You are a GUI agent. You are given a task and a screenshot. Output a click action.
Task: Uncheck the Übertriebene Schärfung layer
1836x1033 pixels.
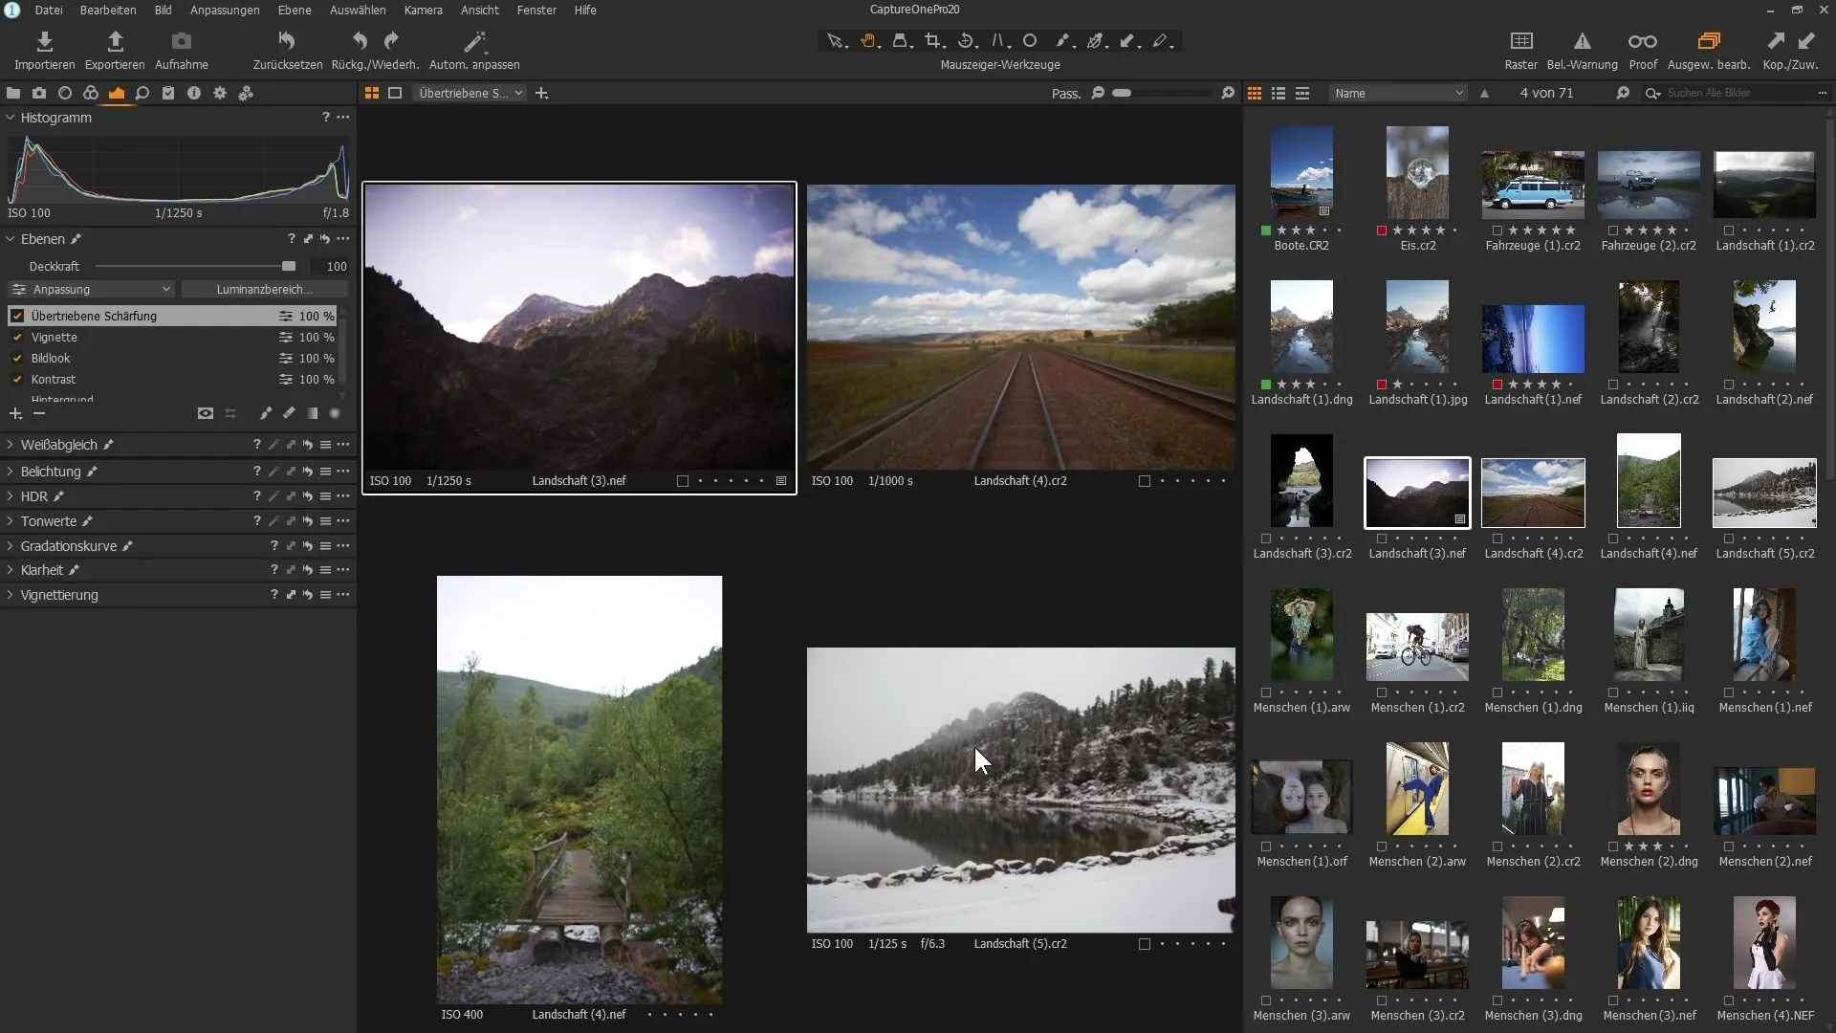[x=17, y=316]
